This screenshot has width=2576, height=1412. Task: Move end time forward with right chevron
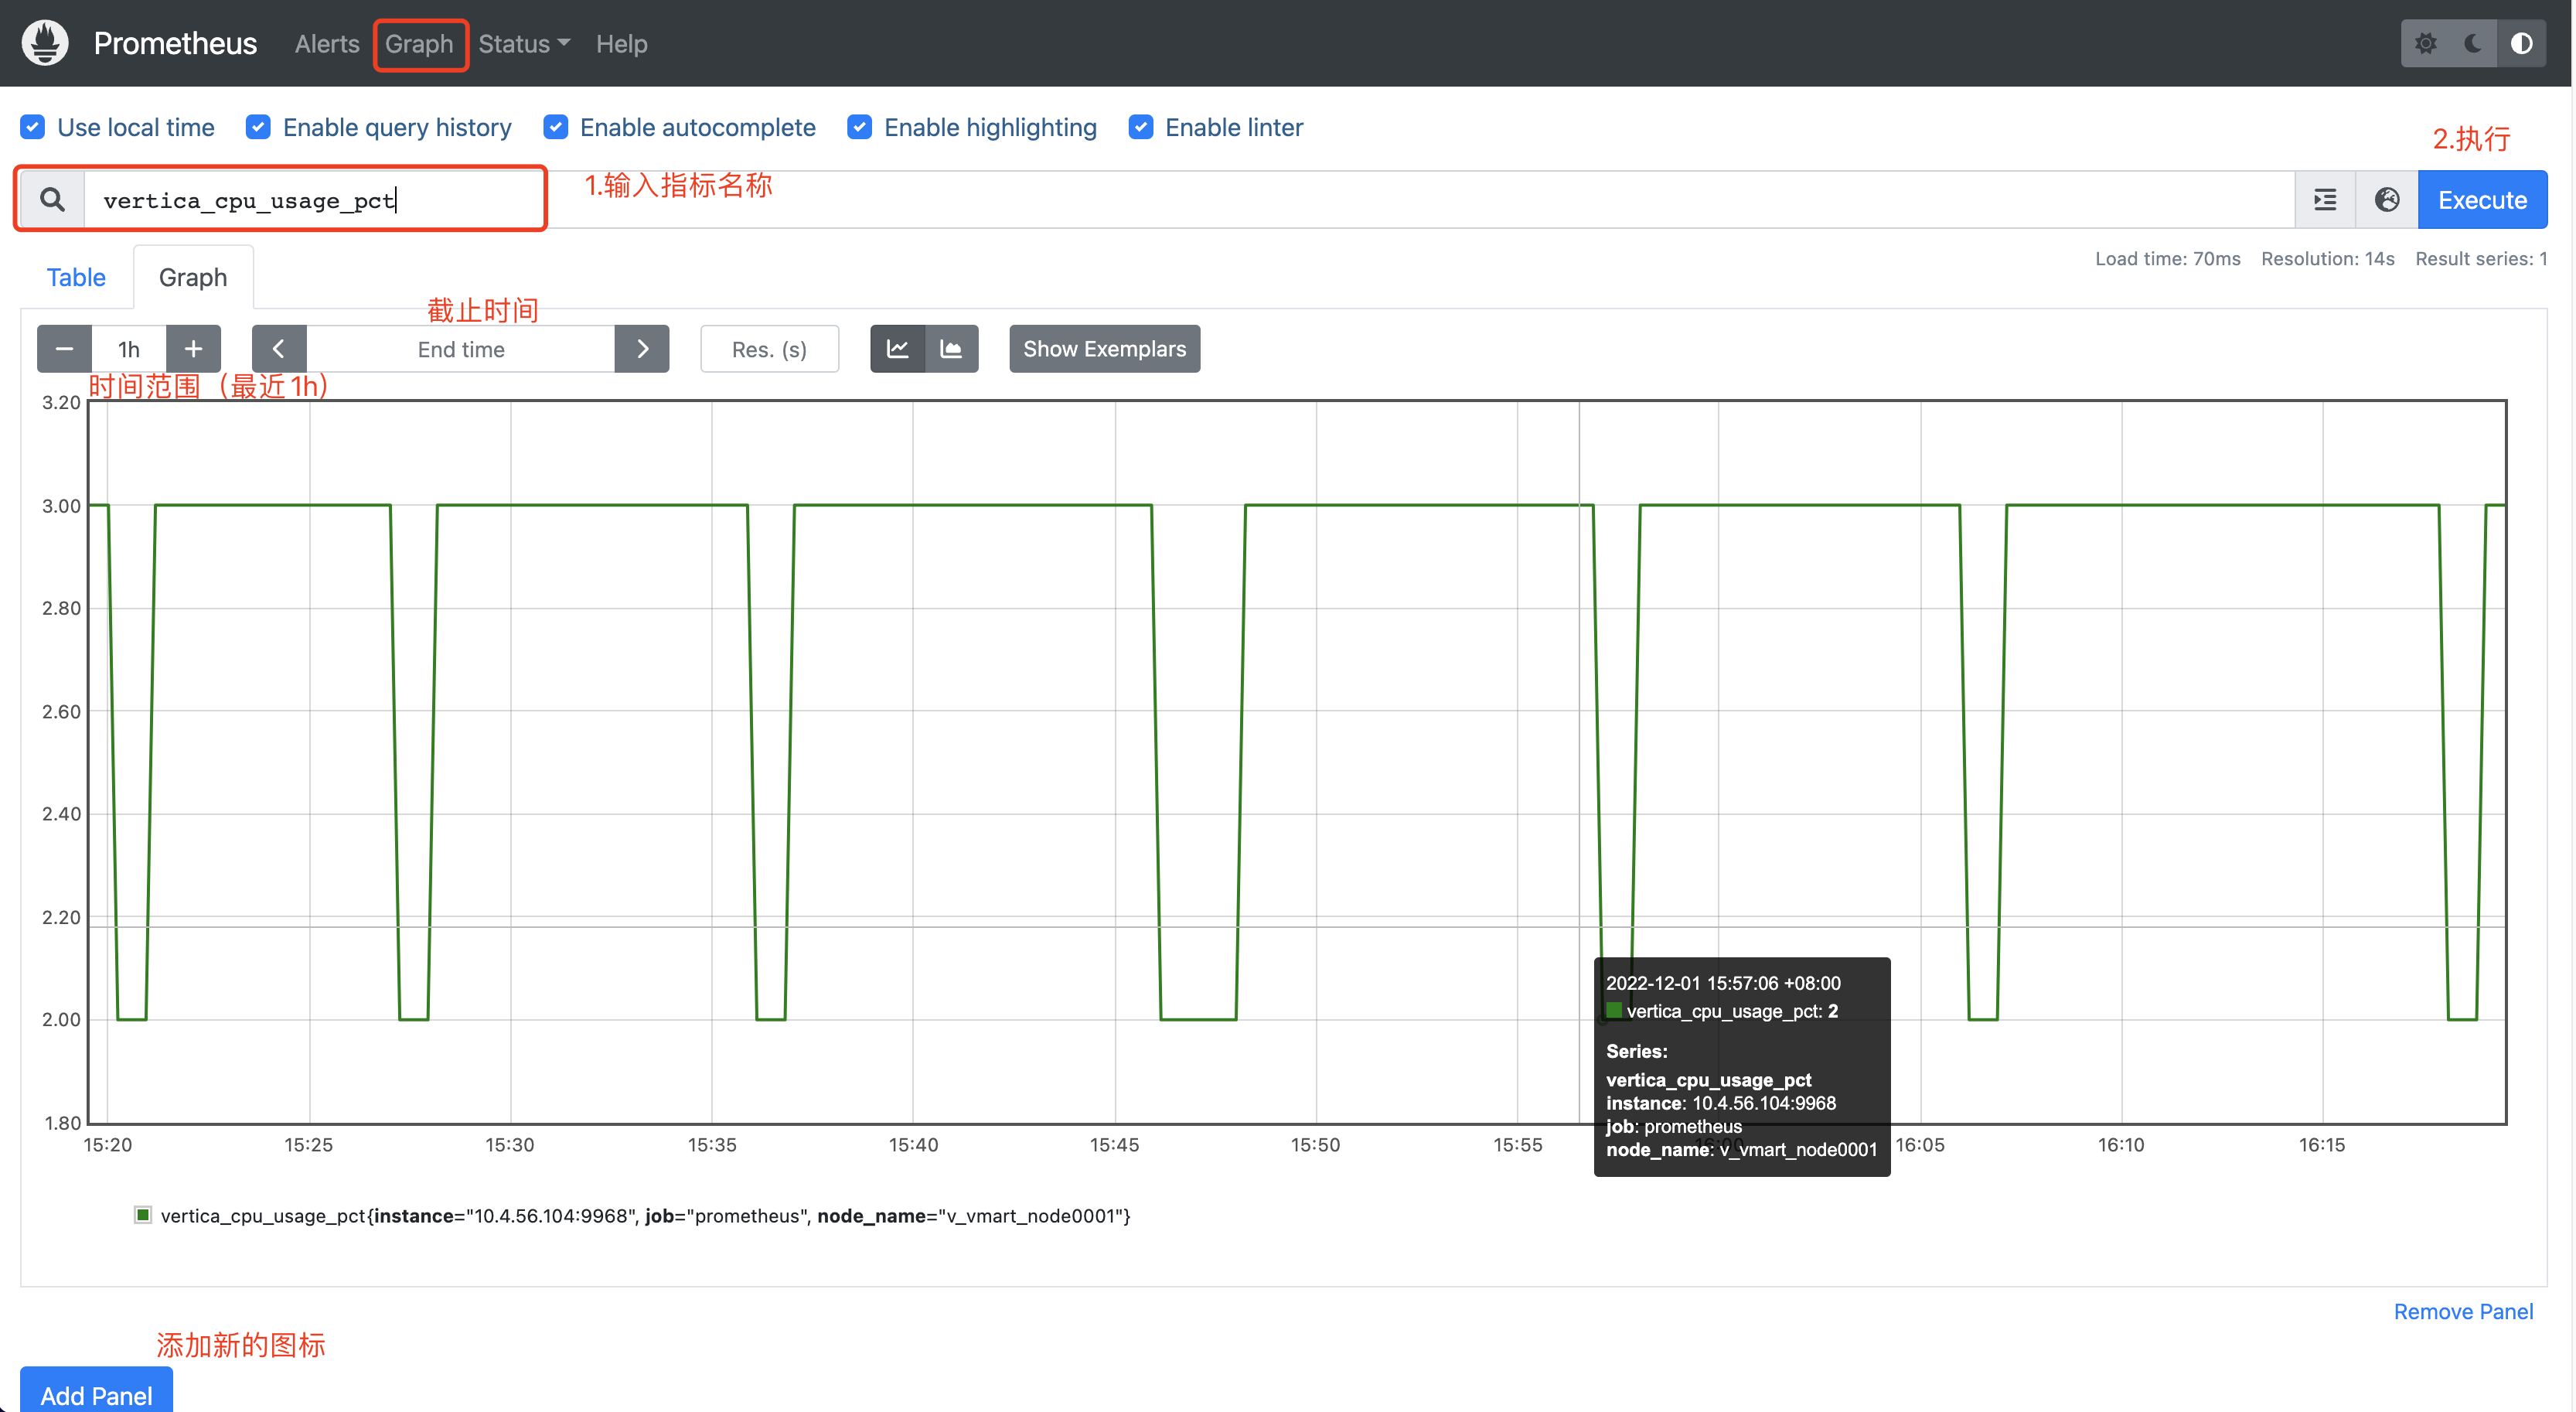[x=642, y=349]
